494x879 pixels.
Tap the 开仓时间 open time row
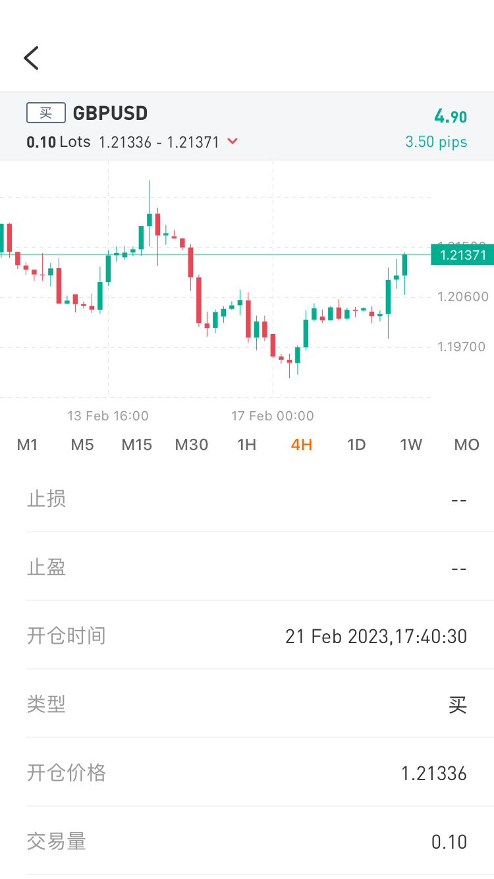(247, 635)
